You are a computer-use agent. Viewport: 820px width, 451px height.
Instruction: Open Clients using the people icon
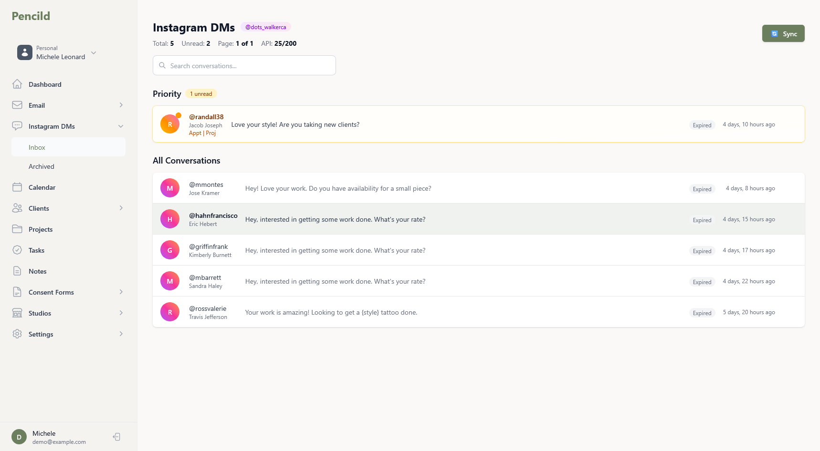click(x=17, y=208)
